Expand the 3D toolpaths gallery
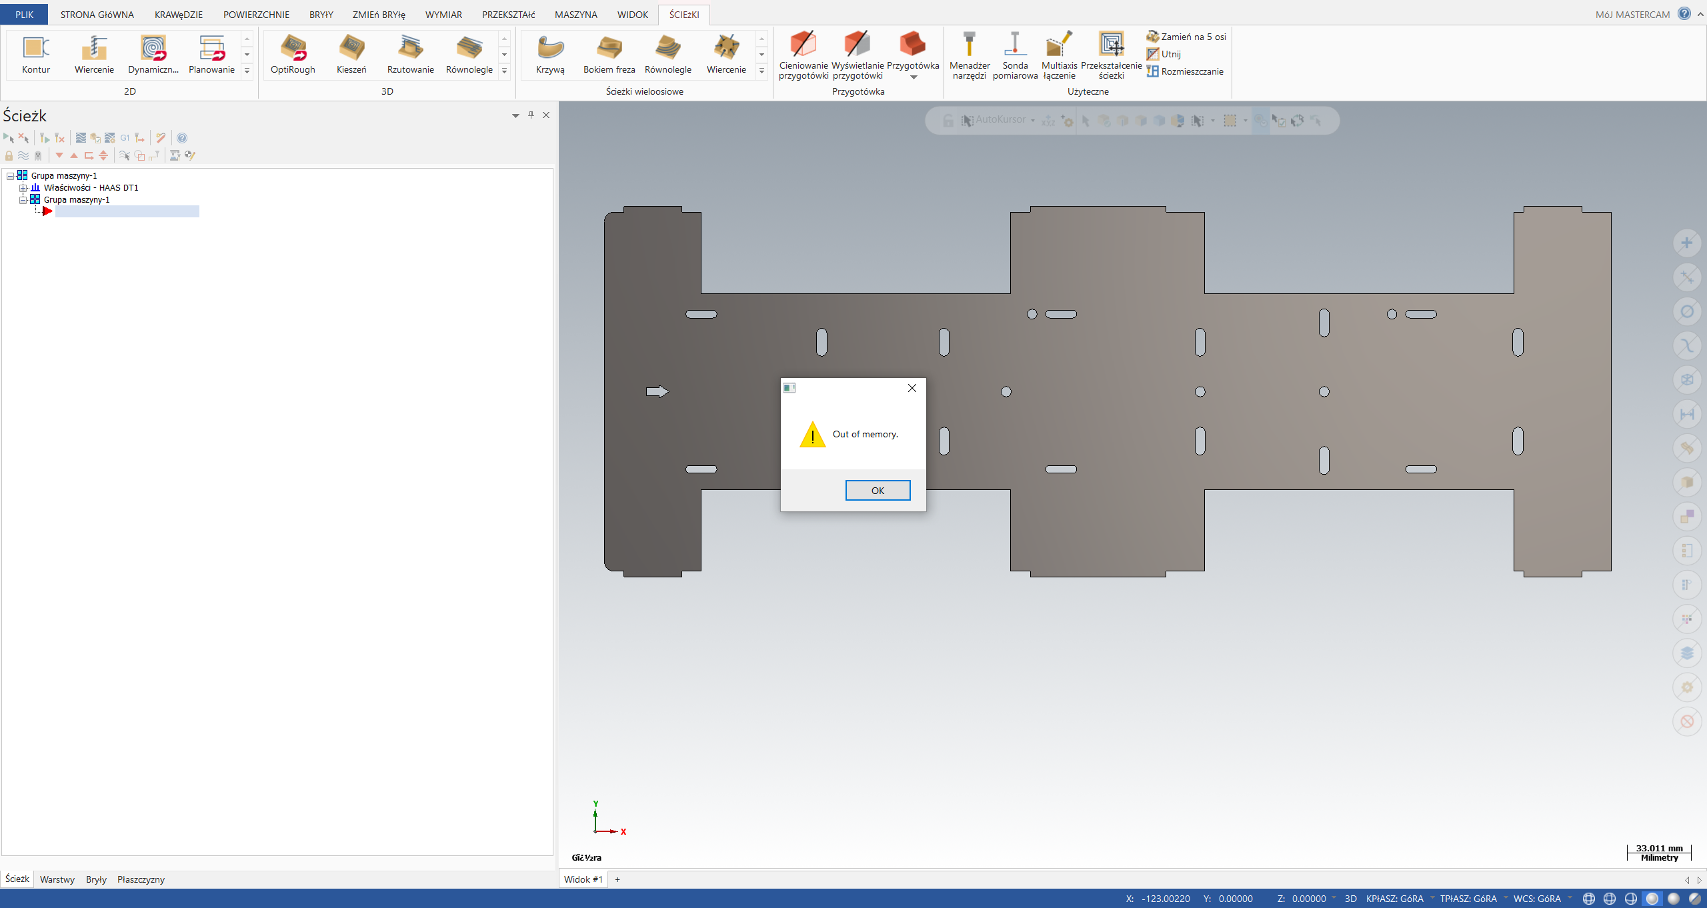This screenshot has width=1707, height=908. click(504, 71)
